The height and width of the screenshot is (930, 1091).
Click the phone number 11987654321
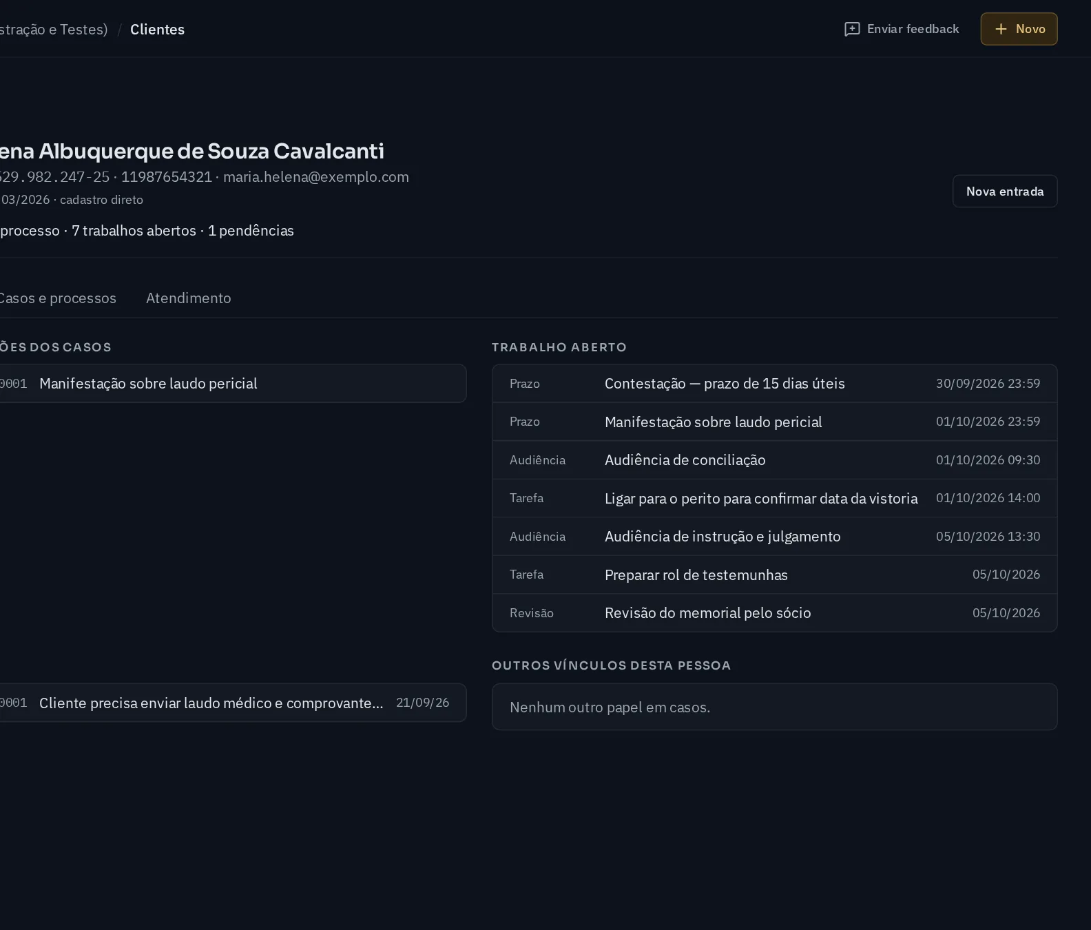(167, 177)
